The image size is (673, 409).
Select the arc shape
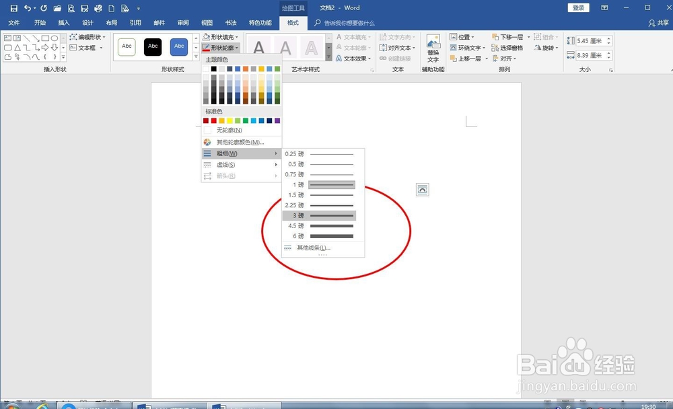pyautogui.click(x=27, y=57)
